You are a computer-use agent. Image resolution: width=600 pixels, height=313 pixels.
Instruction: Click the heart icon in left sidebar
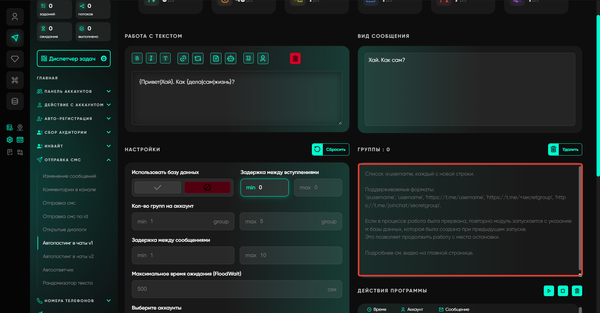[x=15, y=59]
